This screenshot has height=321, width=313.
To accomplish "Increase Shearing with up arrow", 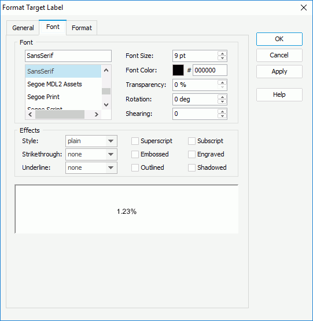I will click(222, 111).
